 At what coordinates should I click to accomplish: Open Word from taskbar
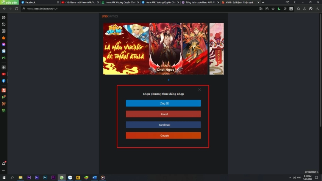pyautogui.click(x=94, y=178)
